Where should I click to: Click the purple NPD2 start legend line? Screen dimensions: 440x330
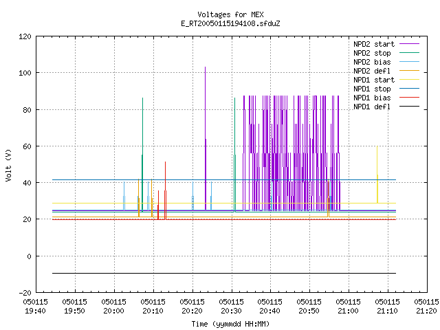(x=409, y=44)
